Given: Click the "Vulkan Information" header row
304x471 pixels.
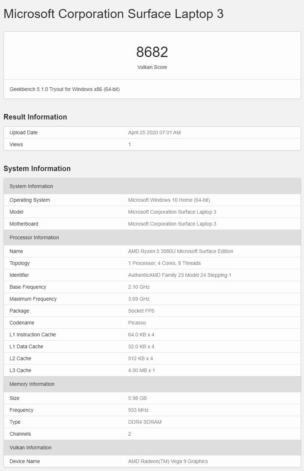Looking at the screenshot, I should click(152, 448).
